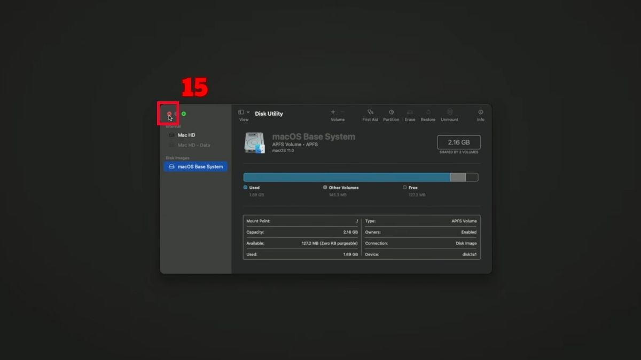
Task: Click the 127.2 MB available value
Action: coord(330,243)
